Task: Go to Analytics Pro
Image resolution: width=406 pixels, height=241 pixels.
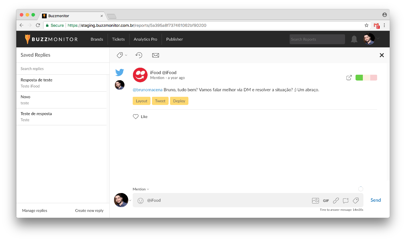Action: (x=145, y=39)
